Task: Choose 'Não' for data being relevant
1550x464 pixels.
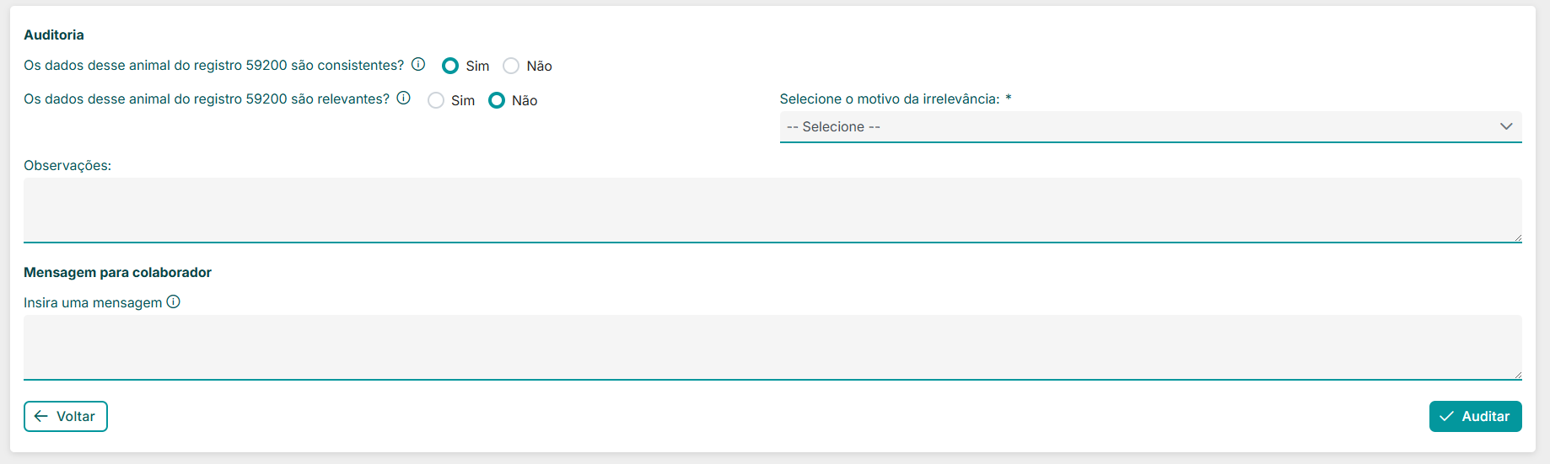Action: point(497,100)
